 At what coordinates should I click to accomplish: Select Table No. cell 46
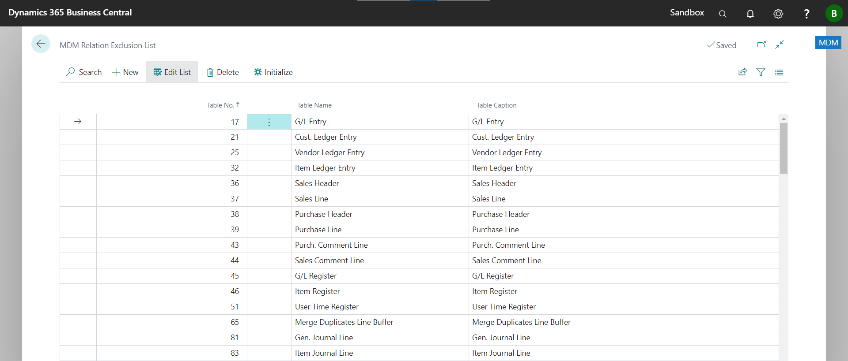[172, 291]
